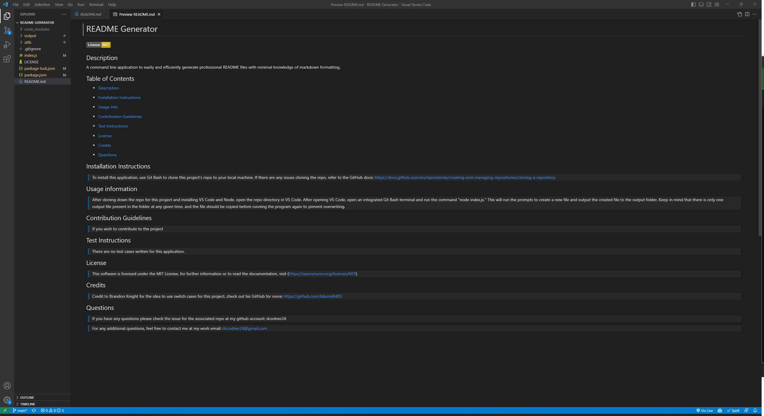764x416 pixels.
Task: Open the Extensions view
Action: 7,59
